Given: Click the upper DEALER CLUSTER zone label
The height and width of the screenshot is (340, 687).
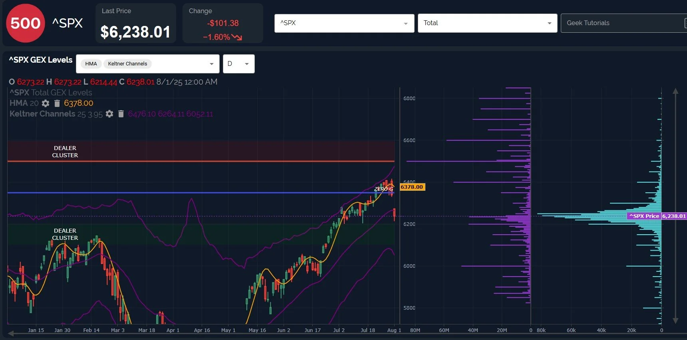Looking at the screenshot, I should (65, 152).
